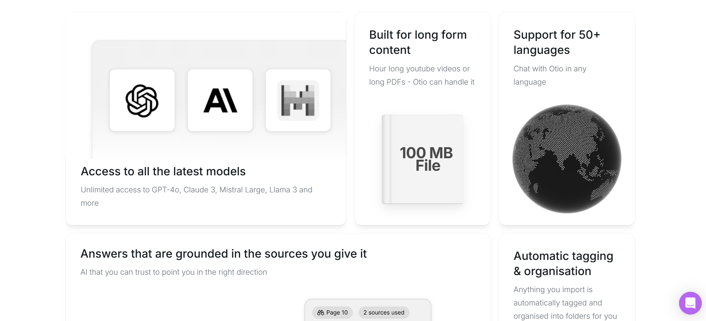Screen dimensions: 706x321
Task: Click 'Access to all the latest models' heading
Action: click(163, 172)
